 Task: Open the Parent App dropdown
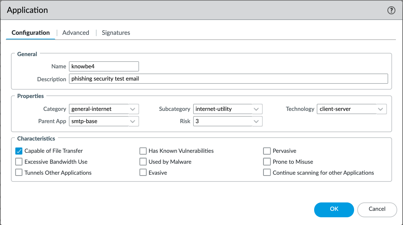point(133,121)
